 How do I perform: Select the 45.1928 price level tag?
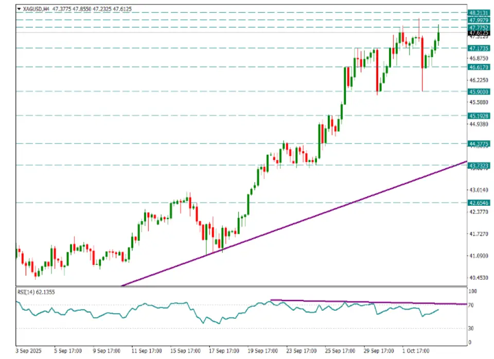coord(478,116)
